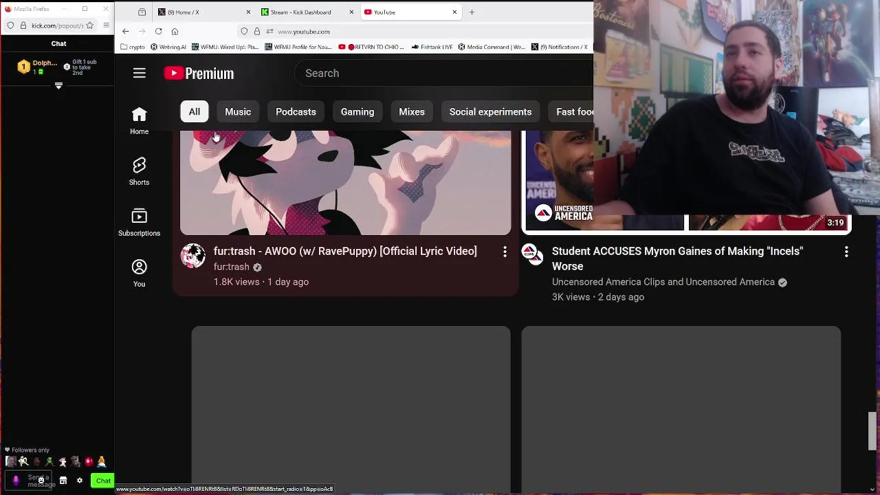Select the All filter chip

click(195, 112)
